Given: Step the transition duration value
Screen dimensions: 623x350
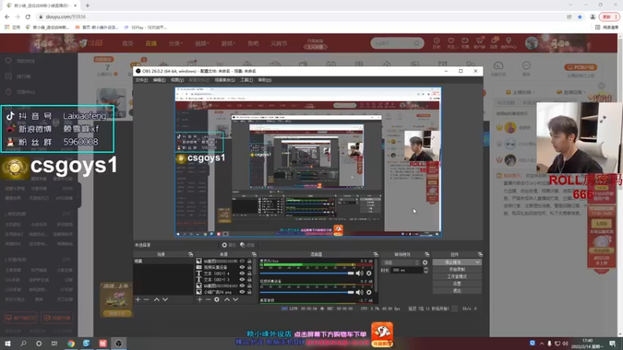Looking at the screenshot, I should [426, 270].
